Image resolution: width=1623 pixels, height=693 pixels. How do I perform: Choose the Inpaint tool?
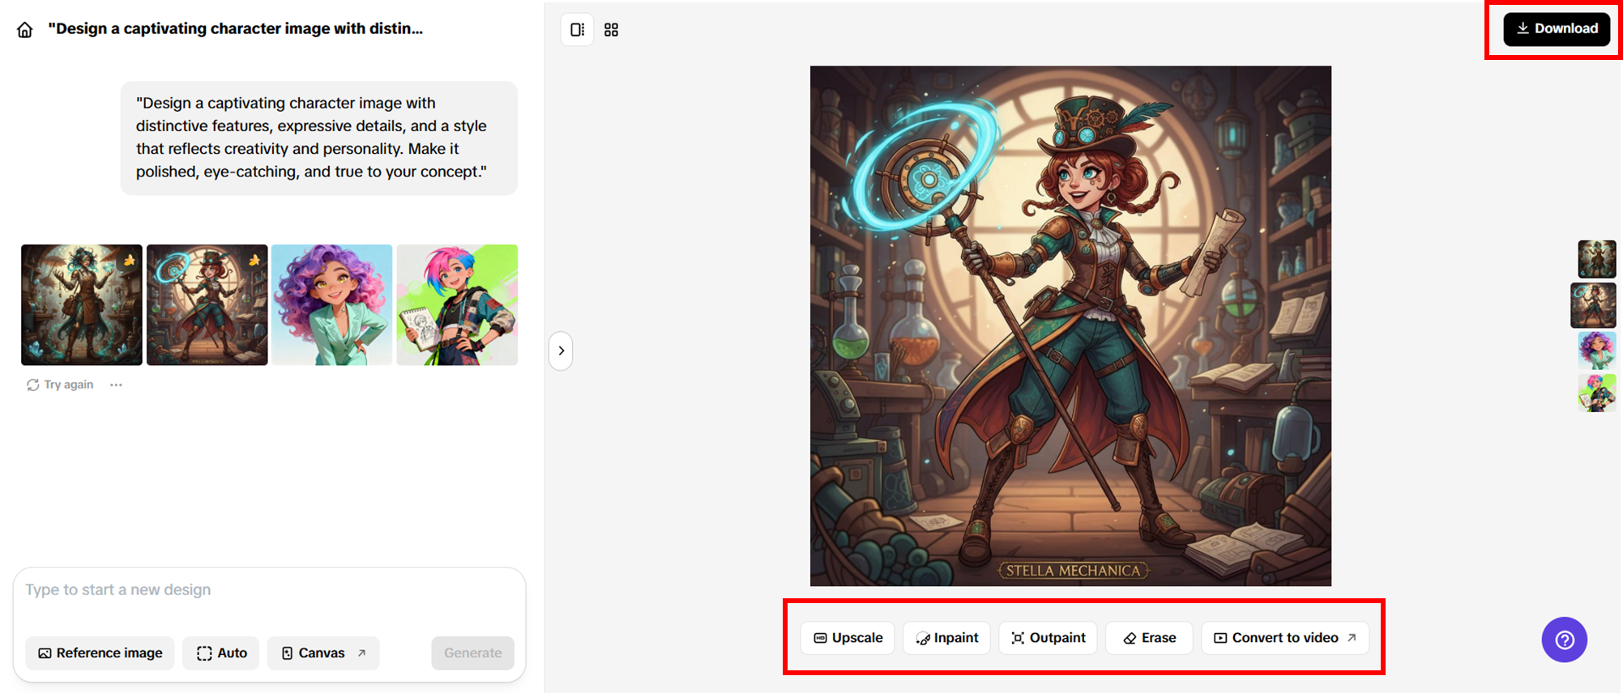point(946,638)
